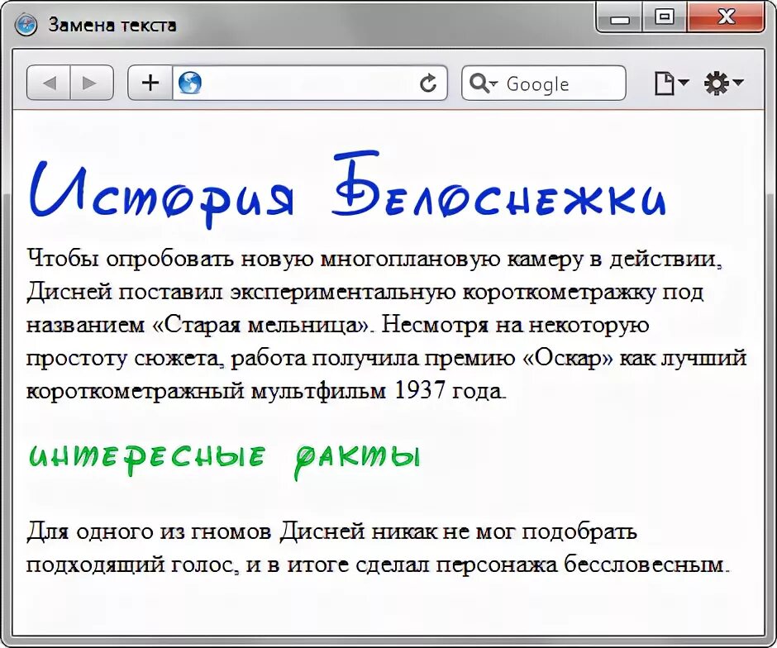777x648 pixels.
Task: Open the search magnifier engine dropdown
Action: (x=484, y=83)
